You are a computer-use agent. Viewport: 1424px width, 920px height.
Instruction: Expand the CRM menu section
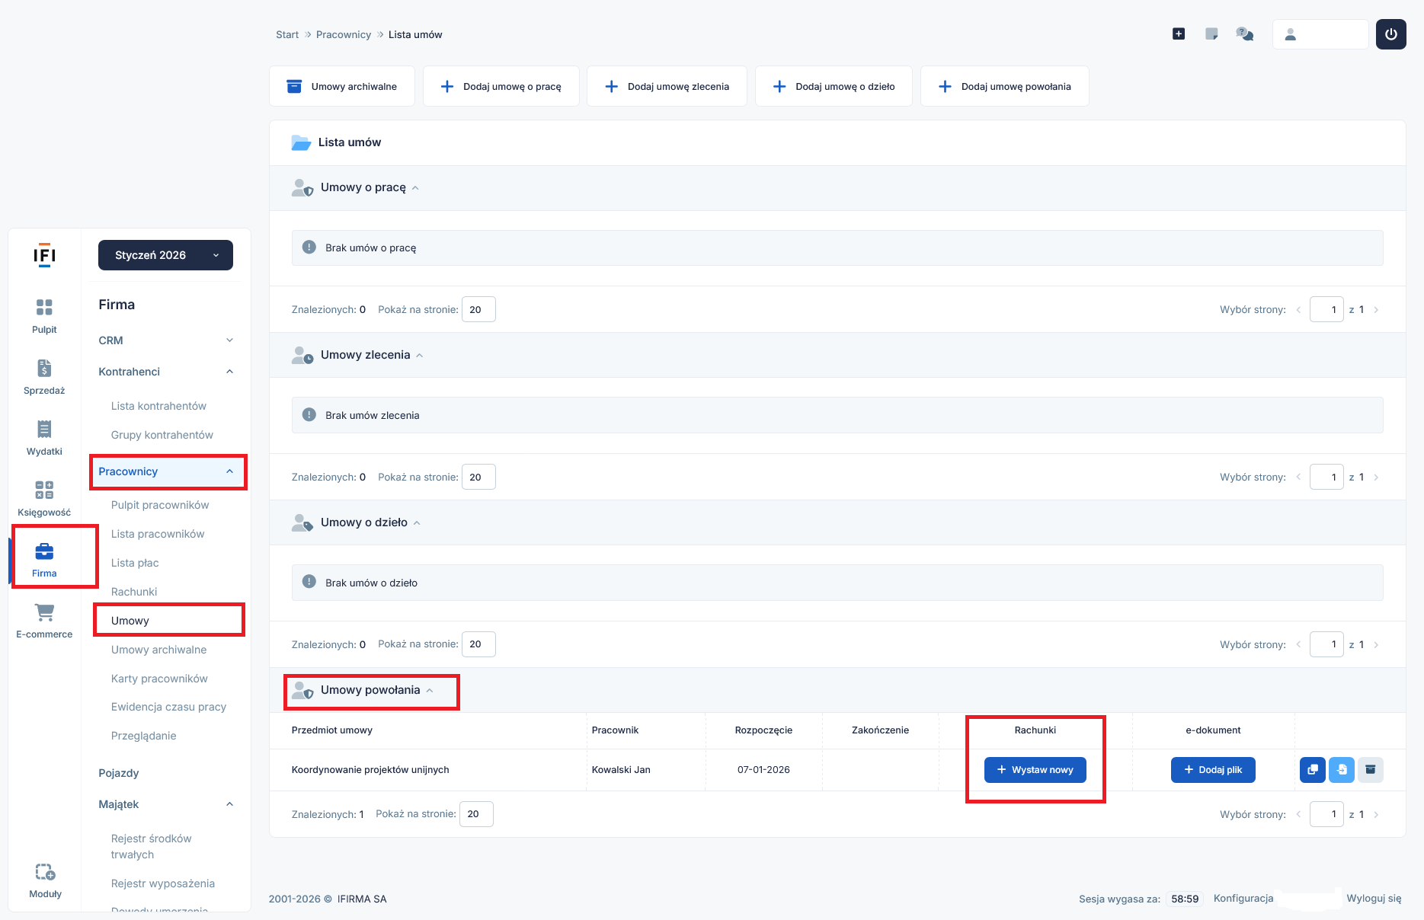tap(165, 340)
